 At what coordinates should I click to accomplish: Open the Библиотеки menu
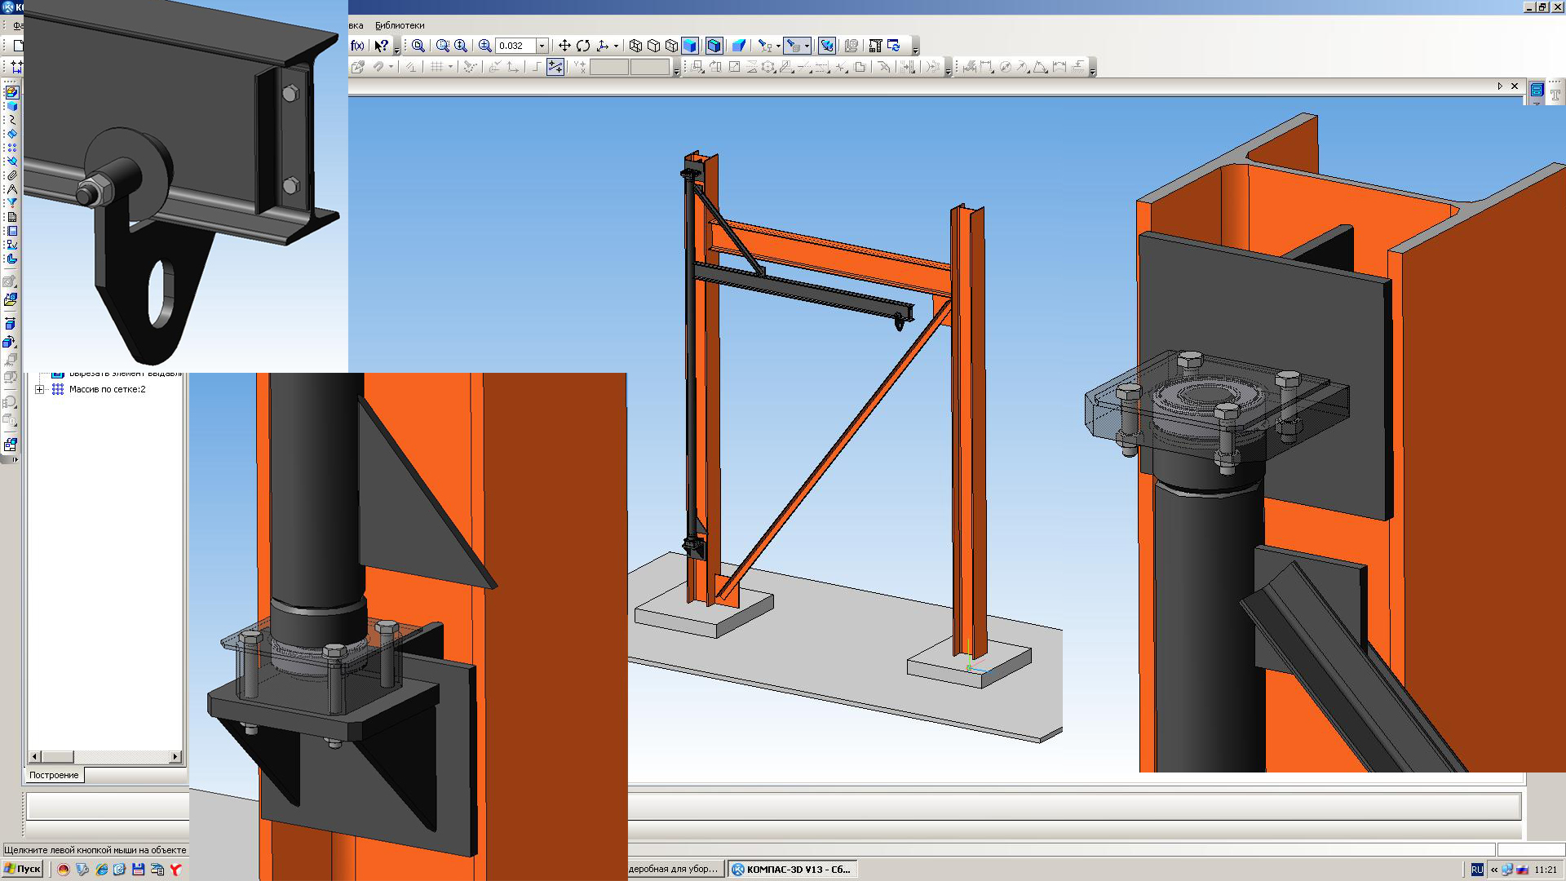(400, 25)
